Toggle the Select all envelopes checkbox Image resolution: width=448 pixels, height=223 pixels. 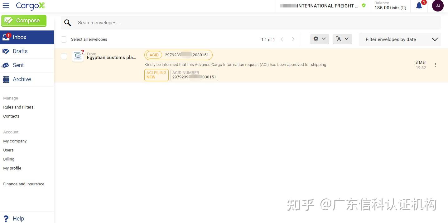[64, 39]
